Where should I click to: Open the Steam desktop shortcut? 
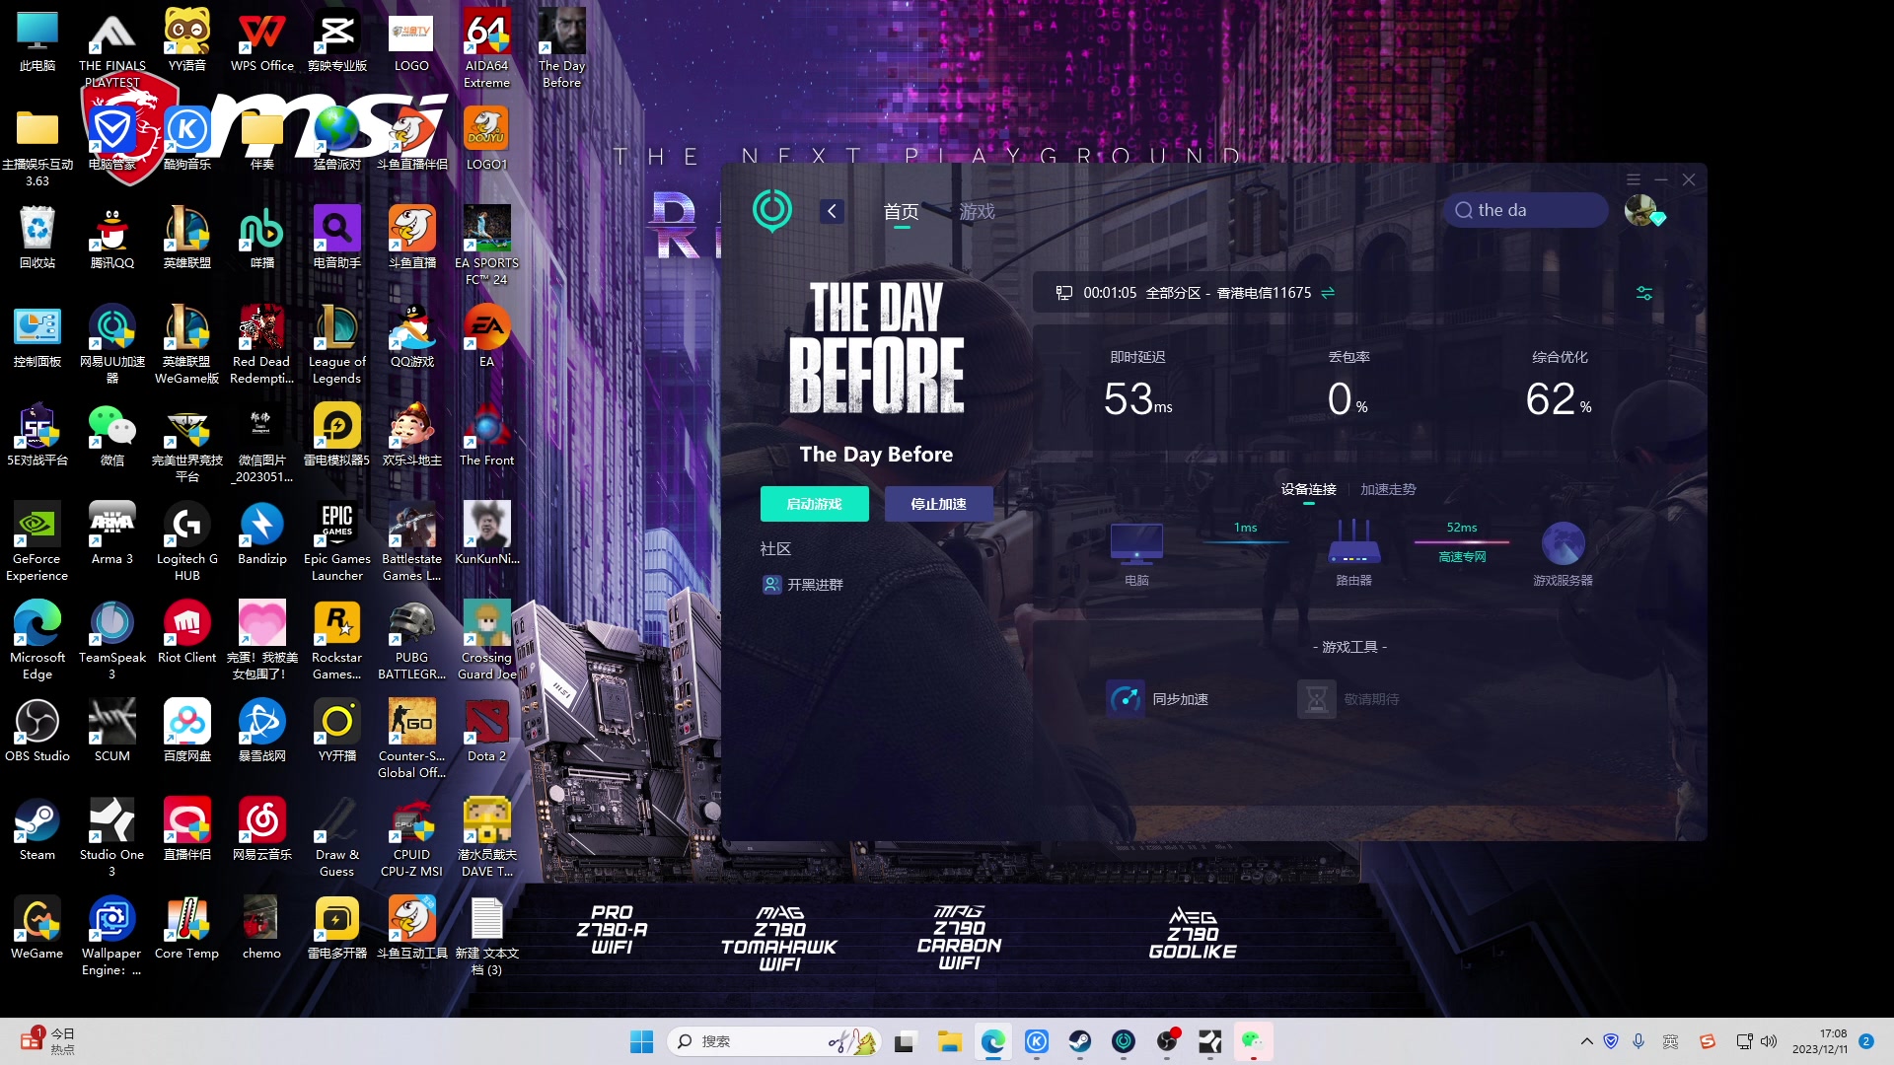pos(37,830)
